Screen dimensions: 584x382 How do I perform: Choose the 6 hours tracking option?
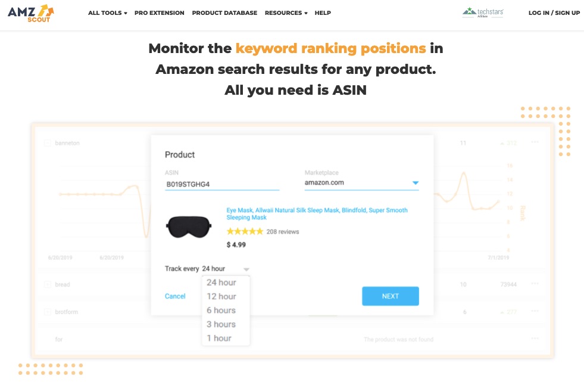[221, 310]
